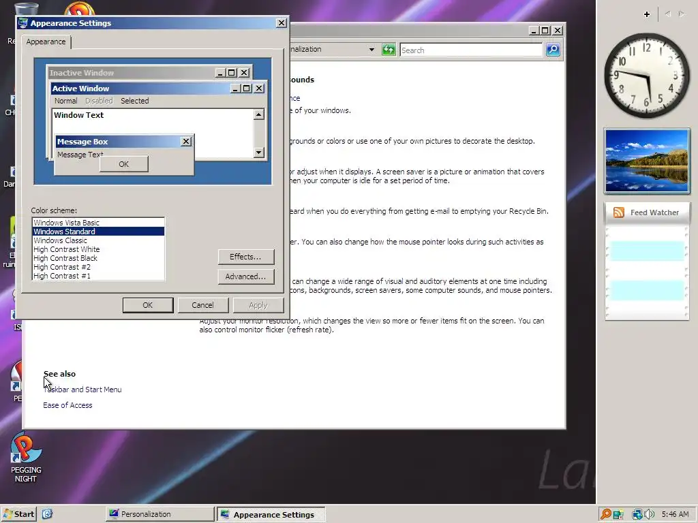698x523 pixels.
Task: Switch to Personalization taskbar button
Action: pos(160,514)
